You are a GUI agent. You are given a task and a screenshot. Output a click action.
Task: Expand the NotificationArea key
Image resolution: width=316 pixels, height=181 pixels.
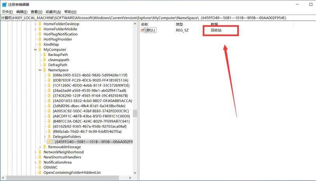click(35, 162)
